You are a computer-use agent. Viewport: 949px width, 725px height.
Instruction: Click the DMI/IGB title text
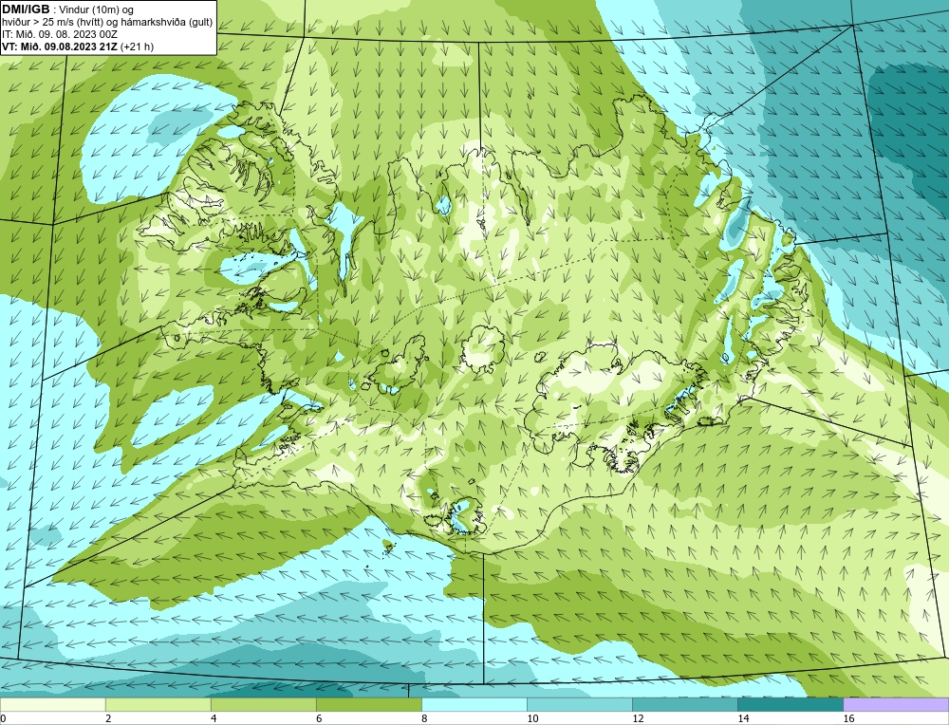26,9
